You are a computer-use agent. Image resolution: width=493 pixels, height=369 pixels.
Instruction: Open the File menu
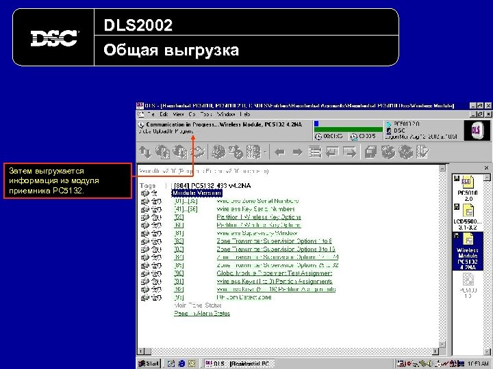tap(151, 114)
